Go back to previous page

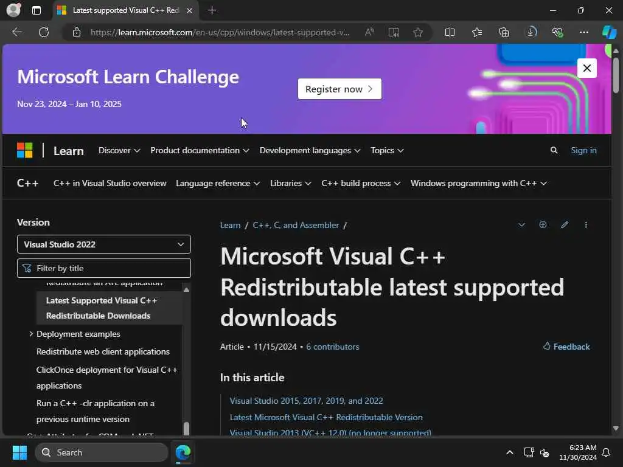16,32
